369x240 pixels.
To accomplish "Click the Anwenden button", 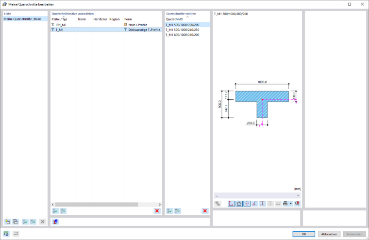I will [354, 234].
